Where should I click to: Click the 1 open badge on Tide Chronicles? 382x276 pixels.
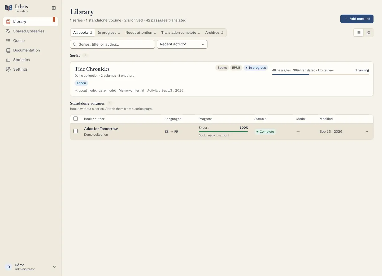(81, 83)
